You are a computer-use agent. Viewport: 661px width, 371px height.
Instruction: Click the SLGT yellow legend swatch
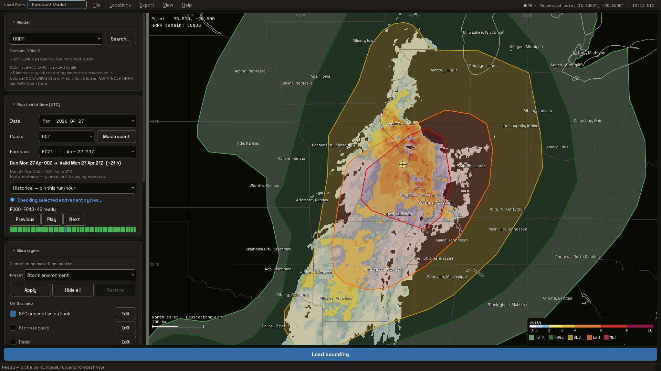(570, 338)
